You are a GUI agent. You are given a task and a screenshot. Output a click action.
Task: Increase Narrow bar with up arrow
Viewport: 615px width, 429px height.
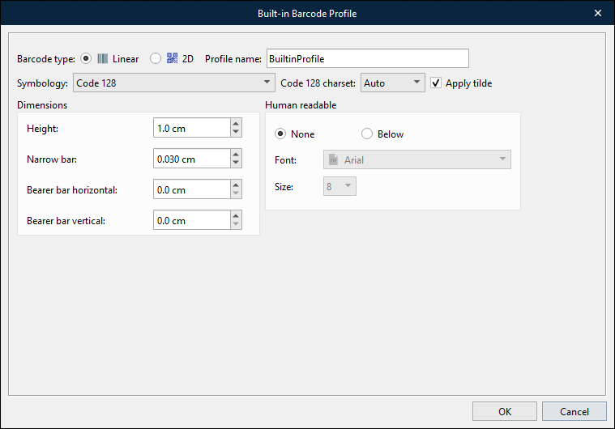pyautogui.click(x=236, y=155)
